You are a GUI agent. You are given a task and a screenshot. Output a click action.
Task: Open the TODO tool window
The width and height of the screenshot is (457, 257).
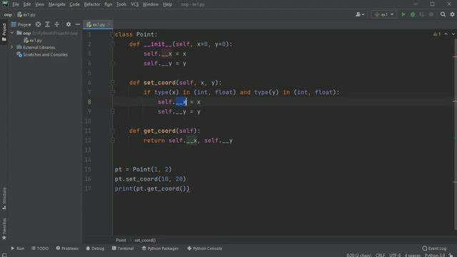coord(40,248)
